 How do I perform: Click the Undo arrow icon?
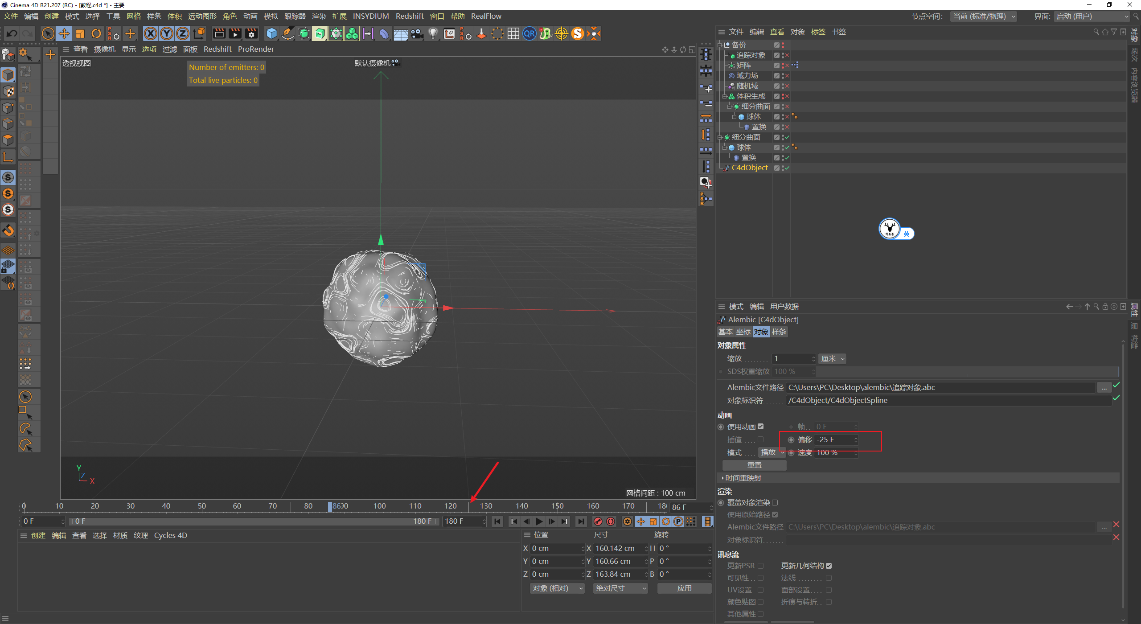click(x=12, y=33)
